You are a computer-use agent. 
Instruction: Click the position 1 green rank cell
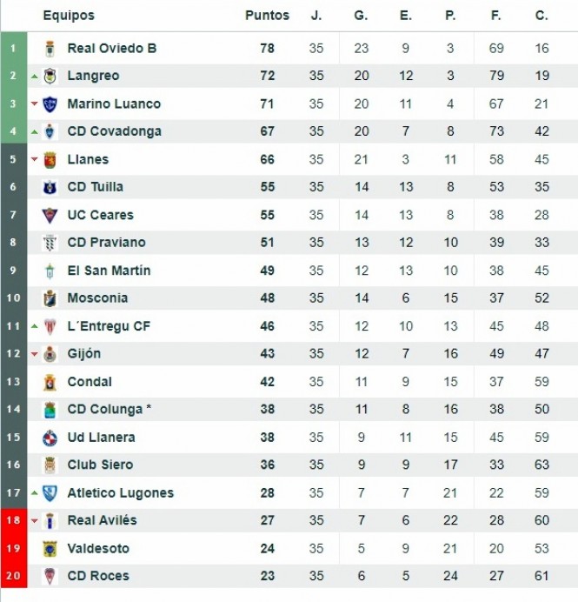pyautogui.click(x=13, y=49)
